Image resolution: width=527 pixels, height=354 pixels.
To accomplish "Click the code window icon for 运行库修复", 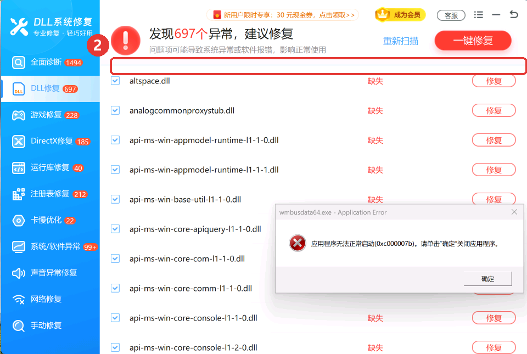I will click(x=19, y=168).
